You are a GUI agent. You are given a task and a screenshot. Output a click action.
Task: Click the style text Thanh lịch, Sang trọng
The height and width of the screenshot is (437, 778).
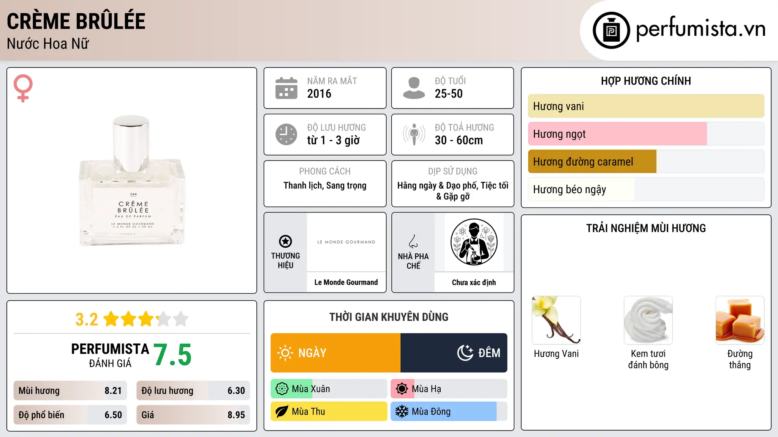[325, 185]
